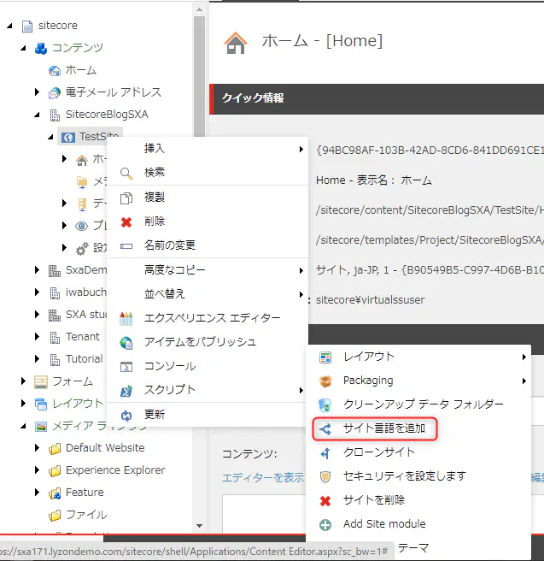
Task: Open the 並べ替え submenu
Action: (x=208, y=294)
